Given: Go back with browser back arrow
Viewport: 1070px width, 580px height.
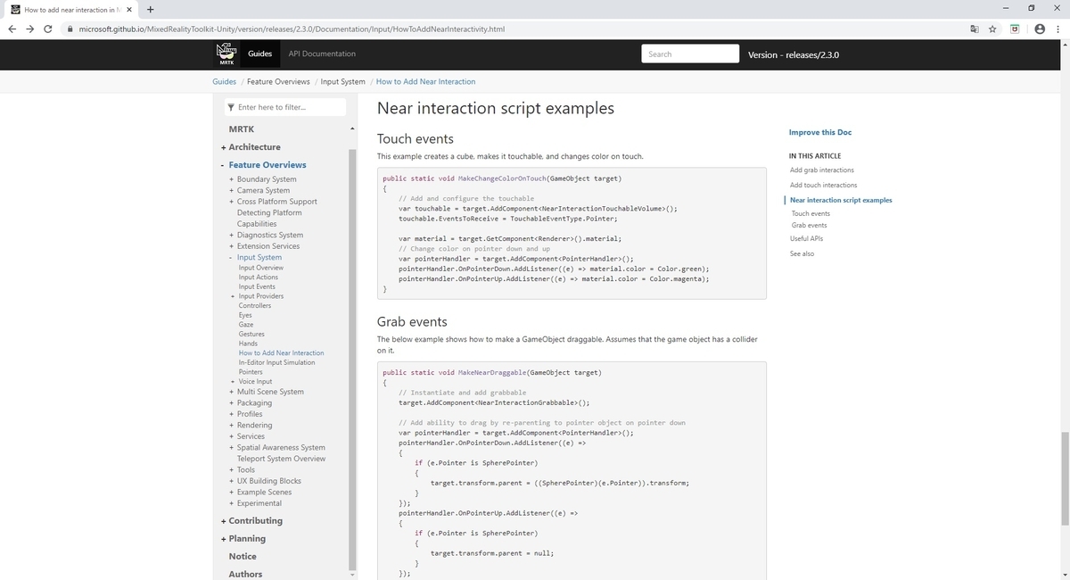Looking at the screenshot, I should point(12,29).
